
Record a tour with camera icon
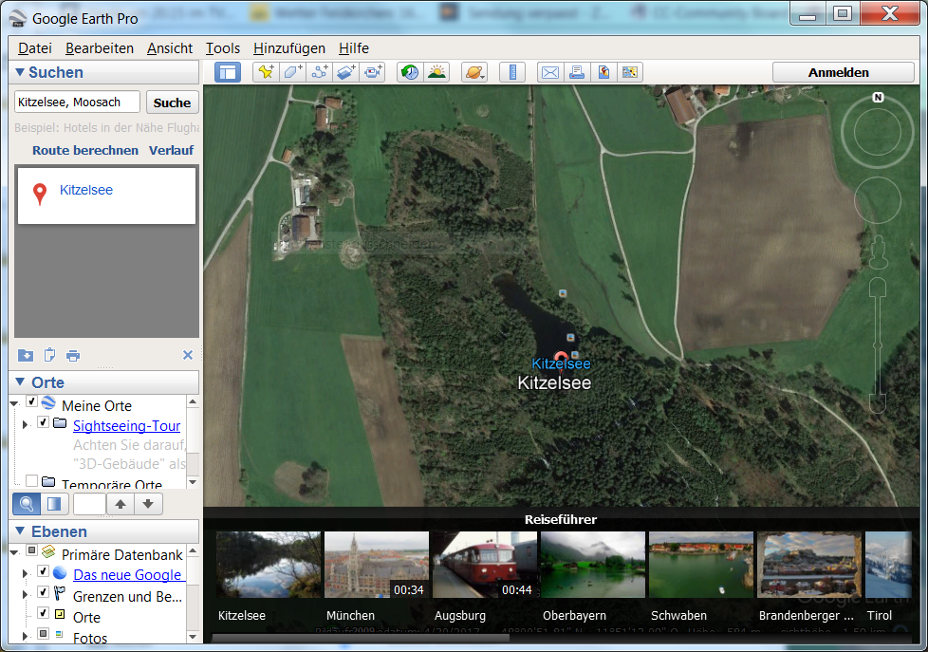(373, 72)
